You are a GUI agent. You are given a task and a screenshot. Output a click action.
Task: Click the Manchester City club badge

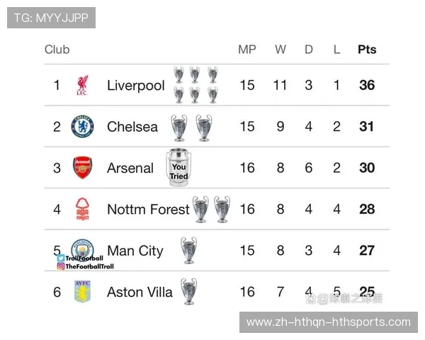click(x=82, y=249)
